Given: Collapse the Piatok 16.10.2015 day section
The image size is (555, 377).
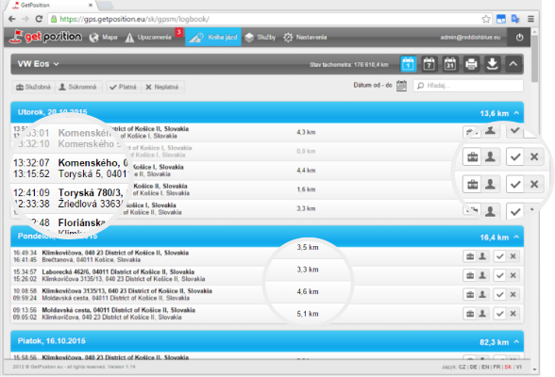Looking at the screenshot, I should click(516, 342).
